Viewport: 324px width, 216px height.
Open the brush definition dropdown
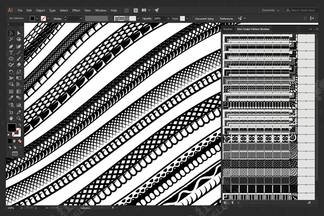[138, 18]
